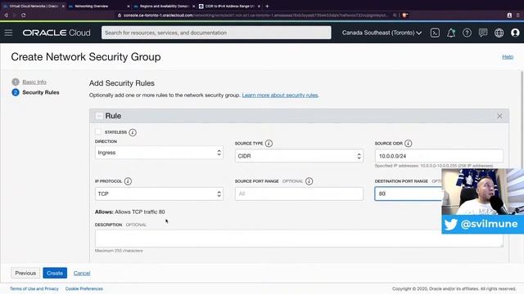The width and height of the screenshot is (524, 294).
Task: Collapse the Rule panel
Action: [99, 116]
